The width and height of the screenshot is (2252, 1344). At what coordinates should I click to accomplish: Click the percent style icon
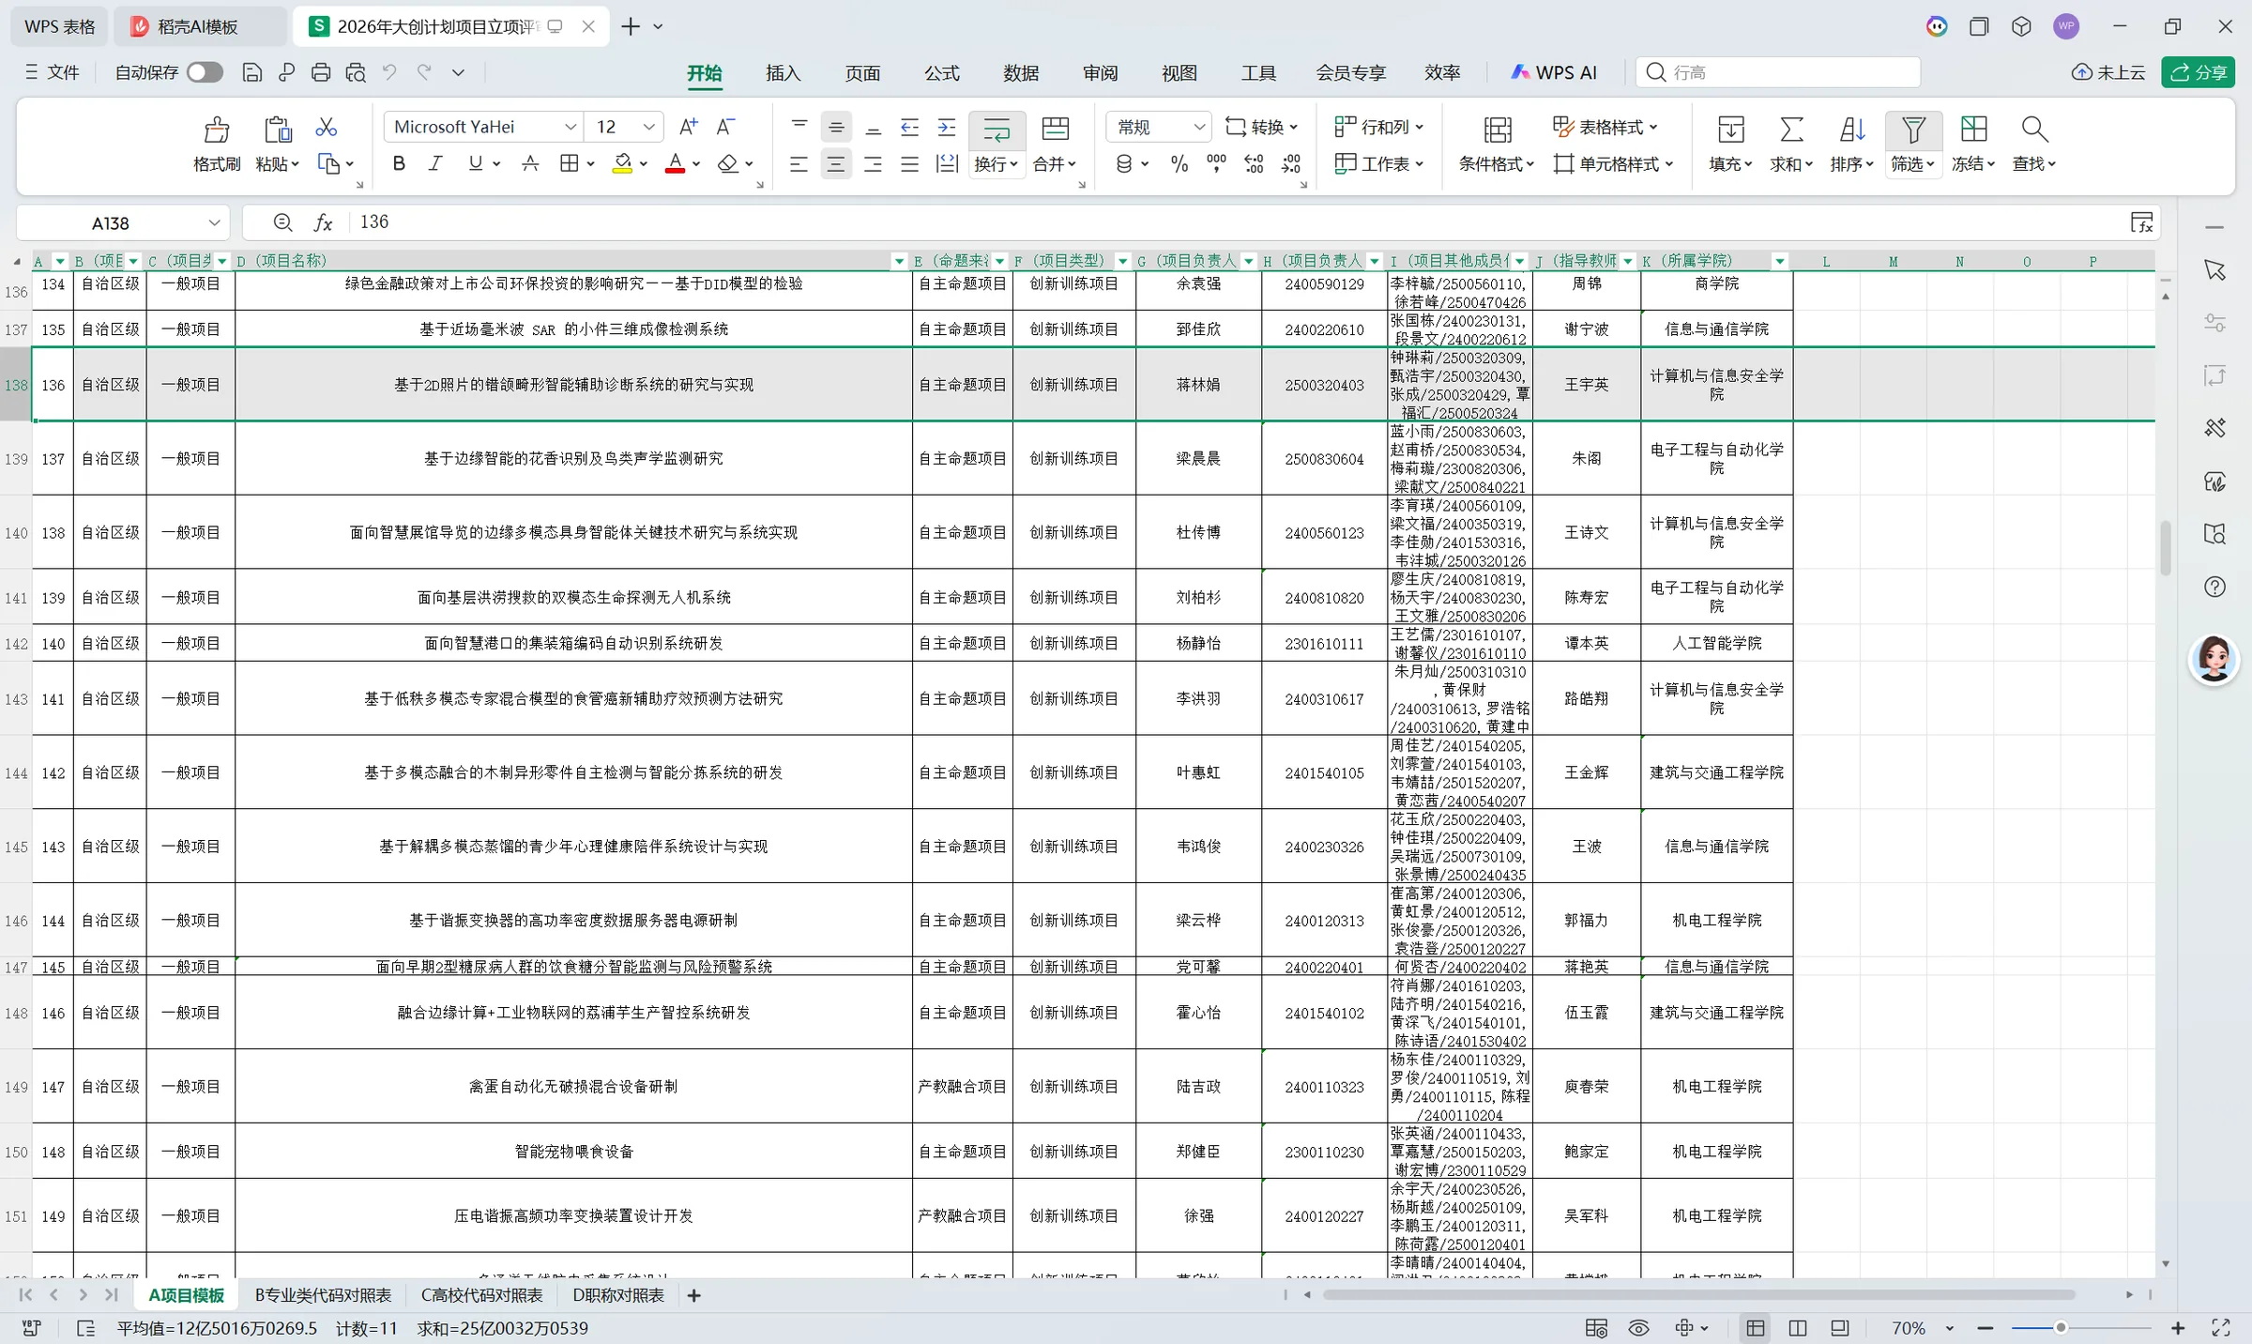click(x=1179, y=164)
